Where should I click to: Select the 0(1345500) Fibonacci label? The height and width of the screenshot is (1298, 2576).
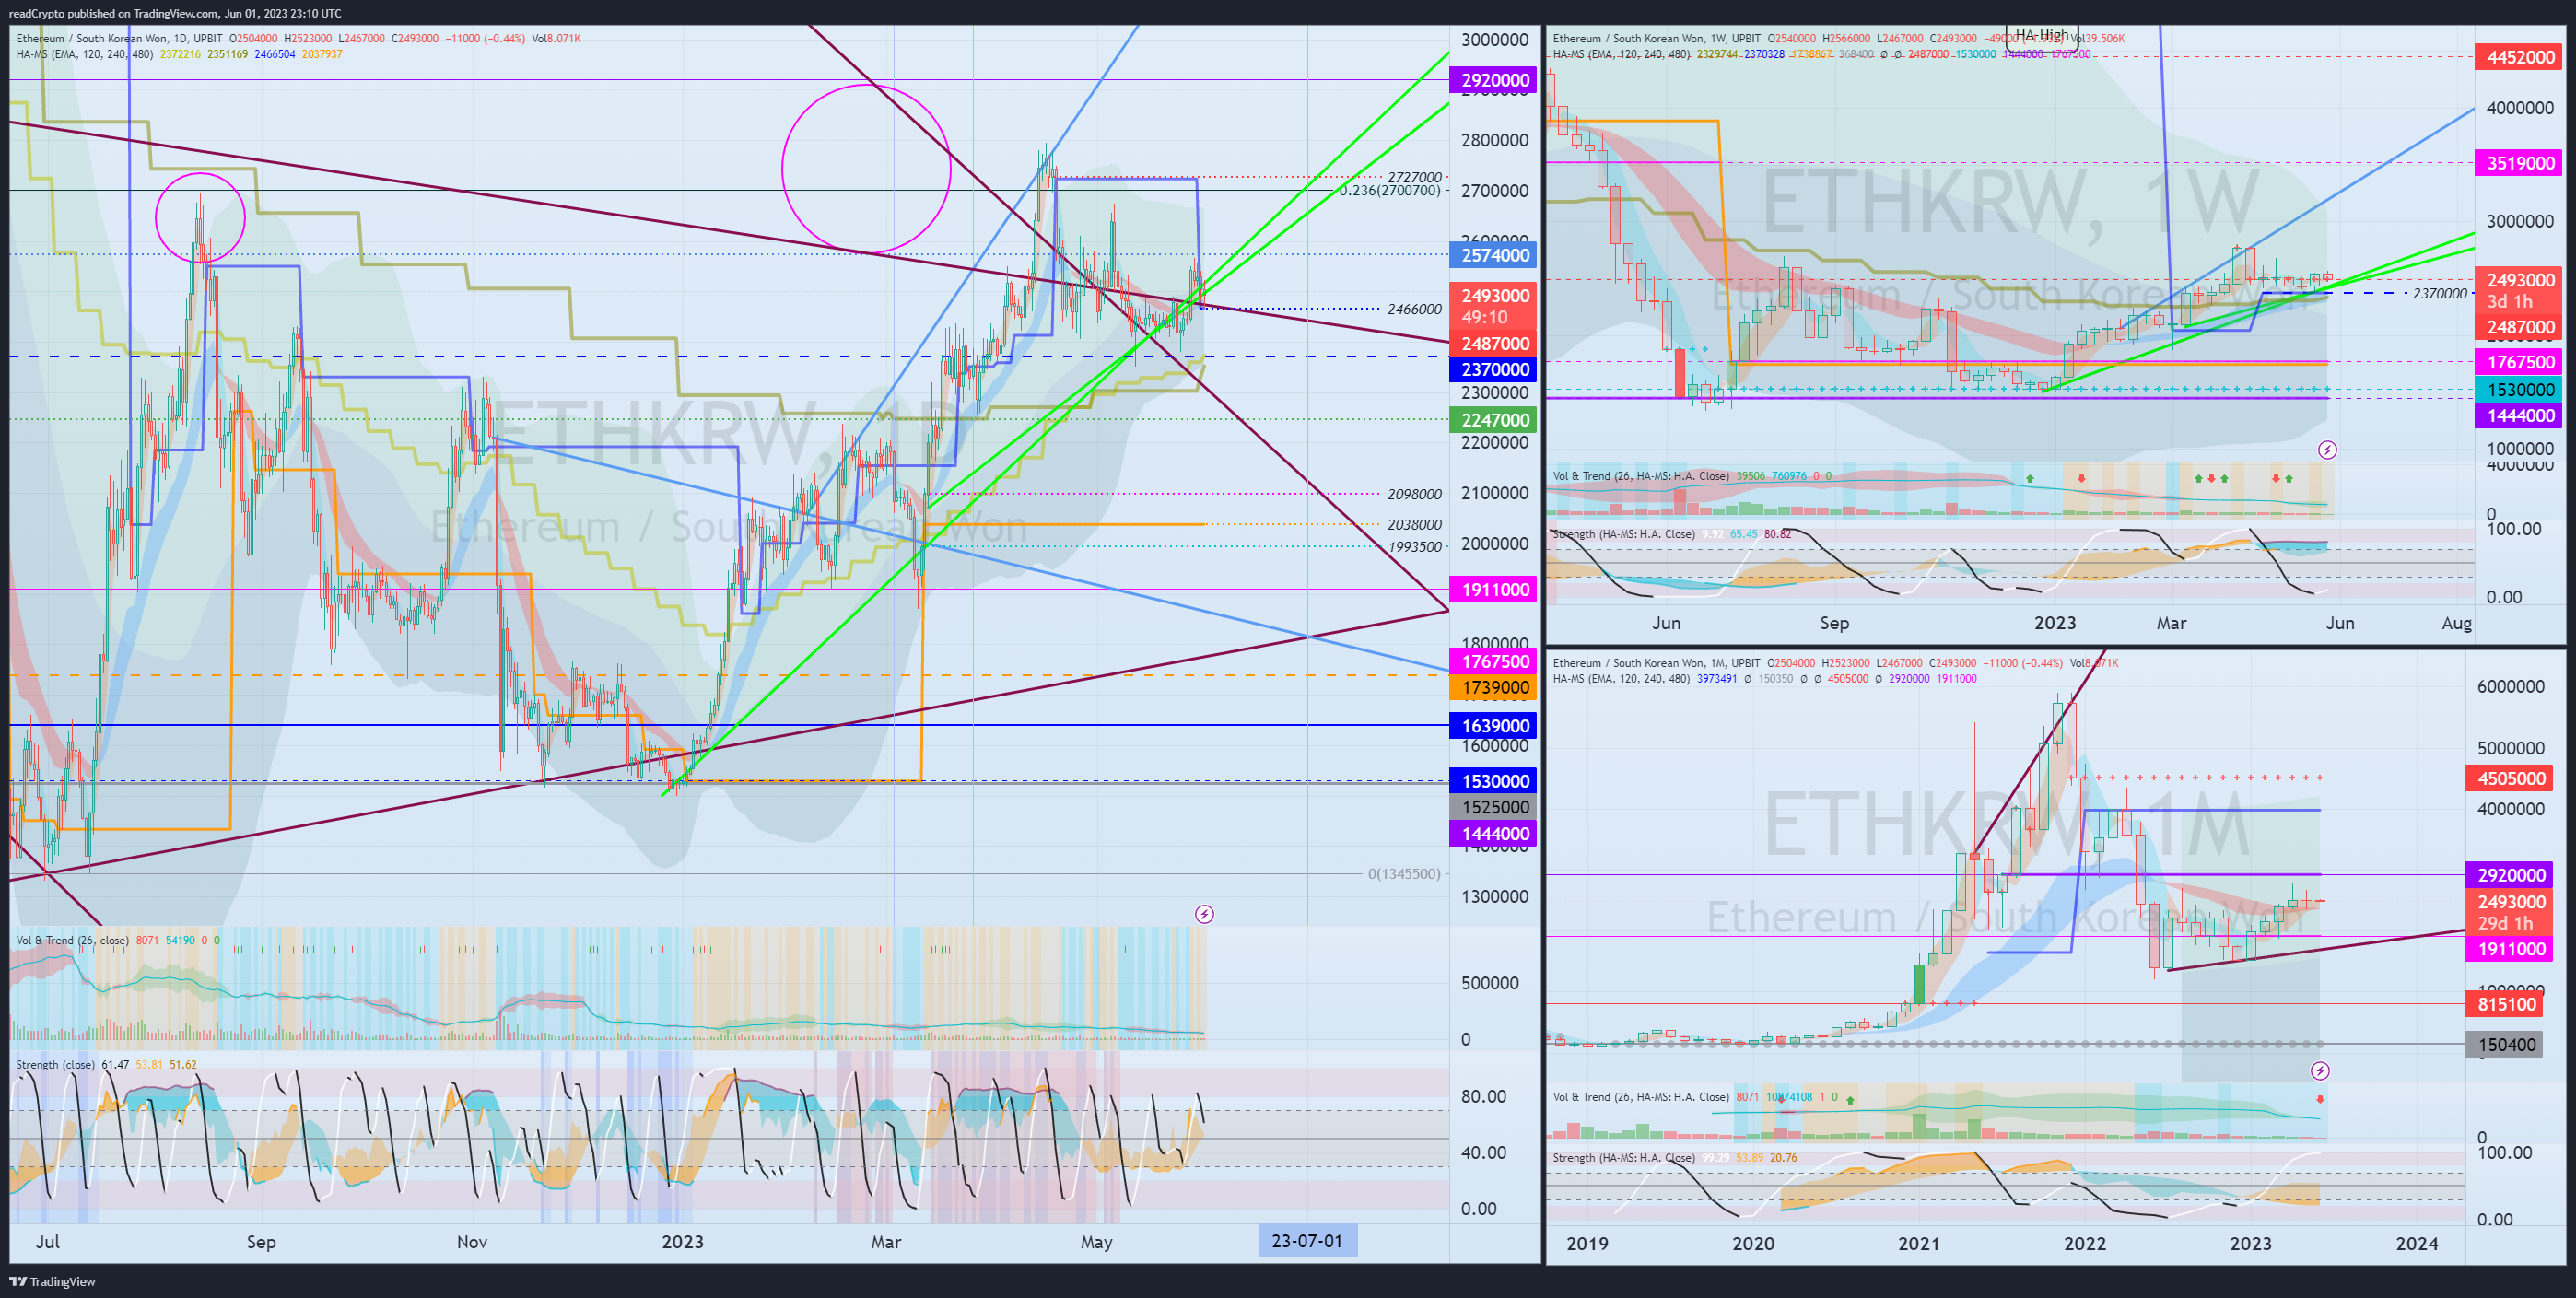point(1404,874)
